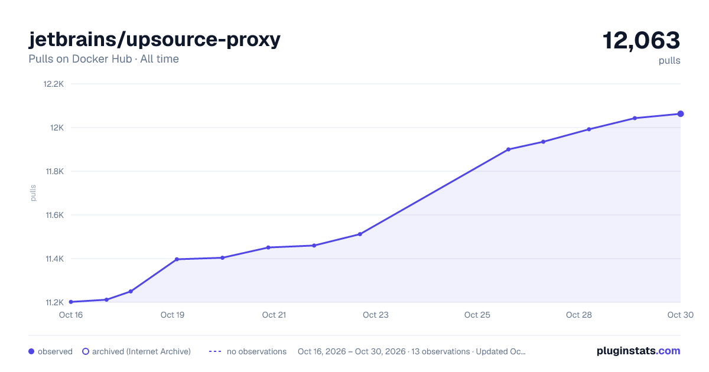Click the no observations dashed line icon
Image resolution: width=709 pixels, height=372 pixels.
[215, 351]
